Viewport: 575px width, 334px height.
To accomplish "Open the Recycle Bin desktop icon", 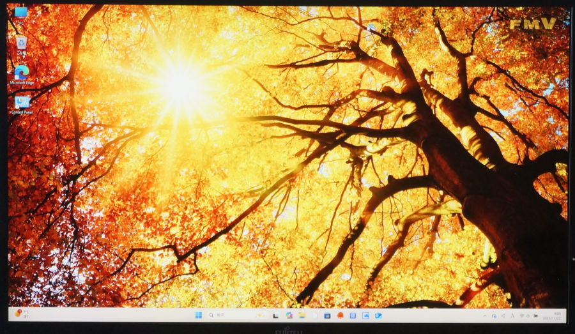I will pyautogui.click(x=21, y=43).
